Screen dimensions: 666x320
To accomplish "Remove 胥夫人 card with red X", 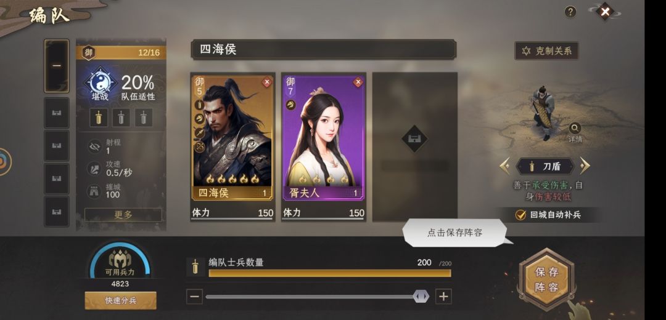I will [358, 82].
